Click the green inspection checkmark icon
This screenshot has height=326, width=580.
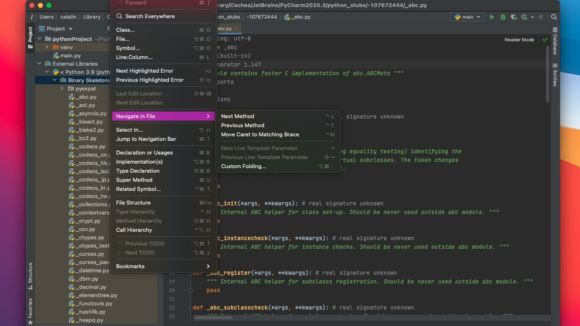(x=545, y=40)
